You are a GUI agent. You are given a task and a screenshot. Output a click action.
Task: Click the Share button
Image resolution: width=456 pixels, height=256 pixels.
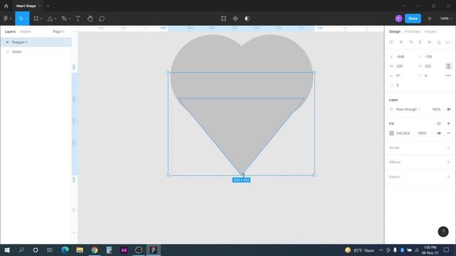pyautogui.click(x=413, y=18)
